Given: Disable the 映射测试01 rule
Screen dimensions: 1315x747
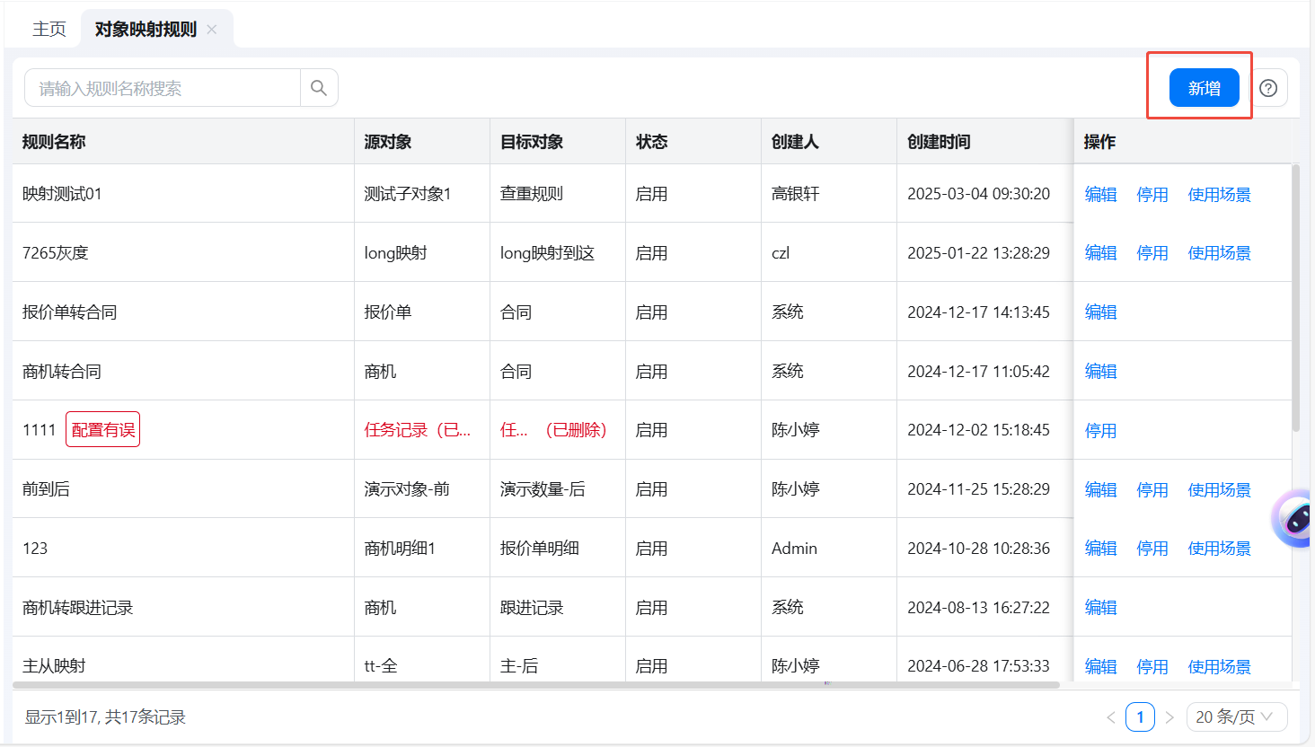Looking at the screenshot, I should 1152,195.
